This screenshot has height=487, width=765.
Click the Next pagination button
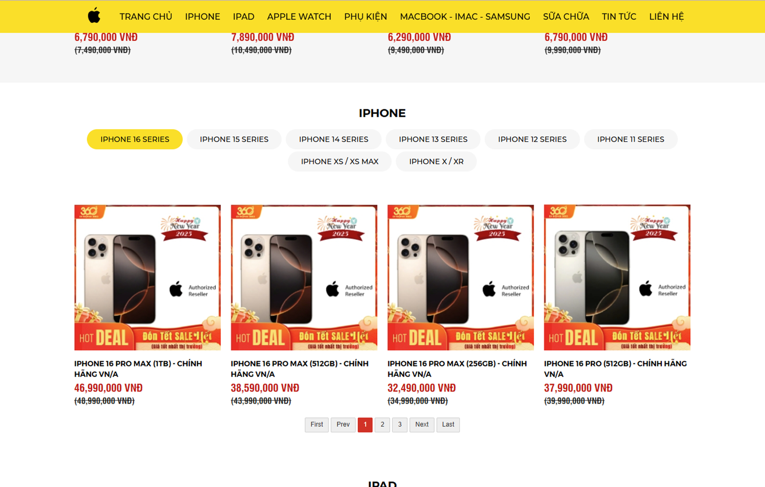[422, 425]
